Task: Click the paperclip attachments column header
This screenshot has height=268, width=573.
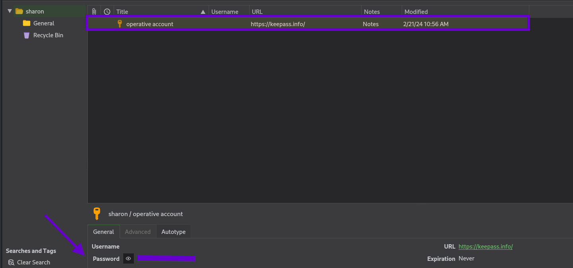Action: (94, 11)
